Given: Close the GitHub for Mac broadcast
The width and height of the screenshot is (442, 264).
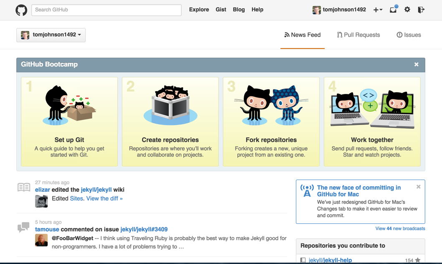Looking at the screenshot, I should (418, 187).
